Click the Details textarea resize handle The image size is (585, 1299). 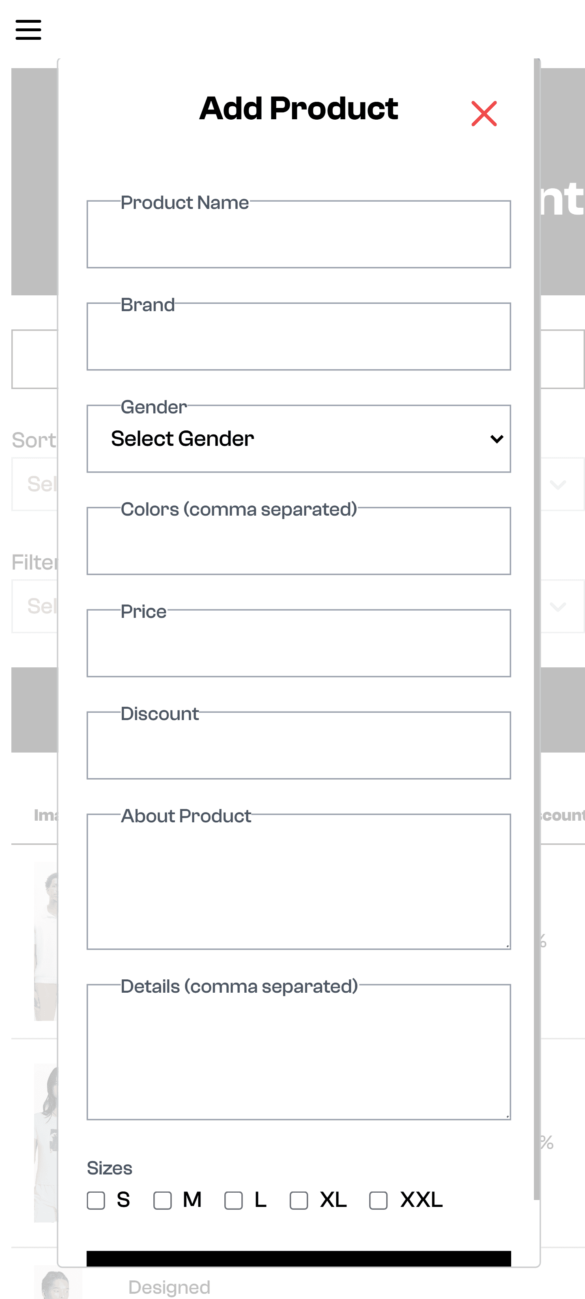tap(507, 1116)
